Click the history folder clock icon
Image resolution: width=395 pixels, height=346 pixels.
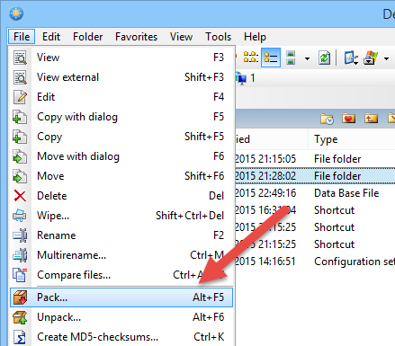327,119
